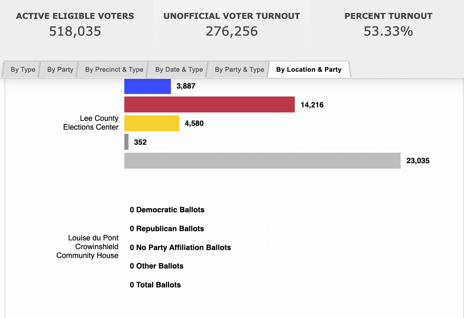Image resolution: width=464 pixels, height=318 pixels.
Task: Click the light gray 23,035 total bar
Action: (262, 161)
